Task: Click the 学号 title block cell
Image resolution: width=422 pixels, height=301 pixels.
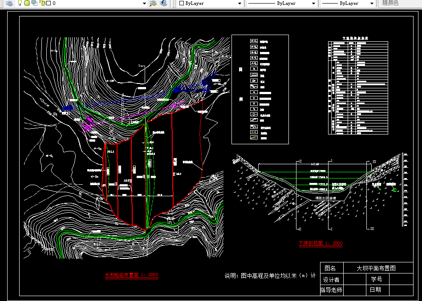Action: pyautogui.click(x=377, y=279)
